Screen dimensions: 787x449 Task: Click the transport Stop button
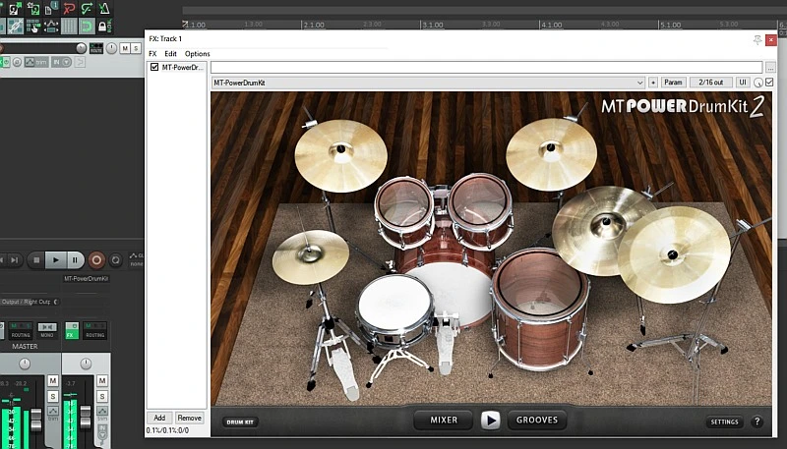(x=36, y=260)
